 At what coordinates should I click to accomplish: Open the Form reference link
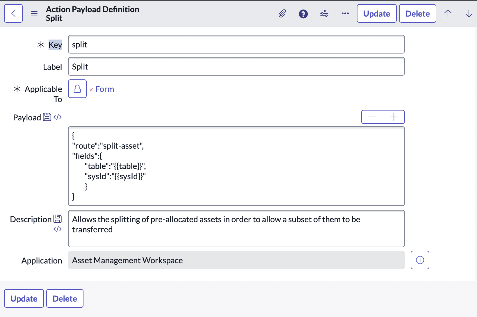pos(105,89)
